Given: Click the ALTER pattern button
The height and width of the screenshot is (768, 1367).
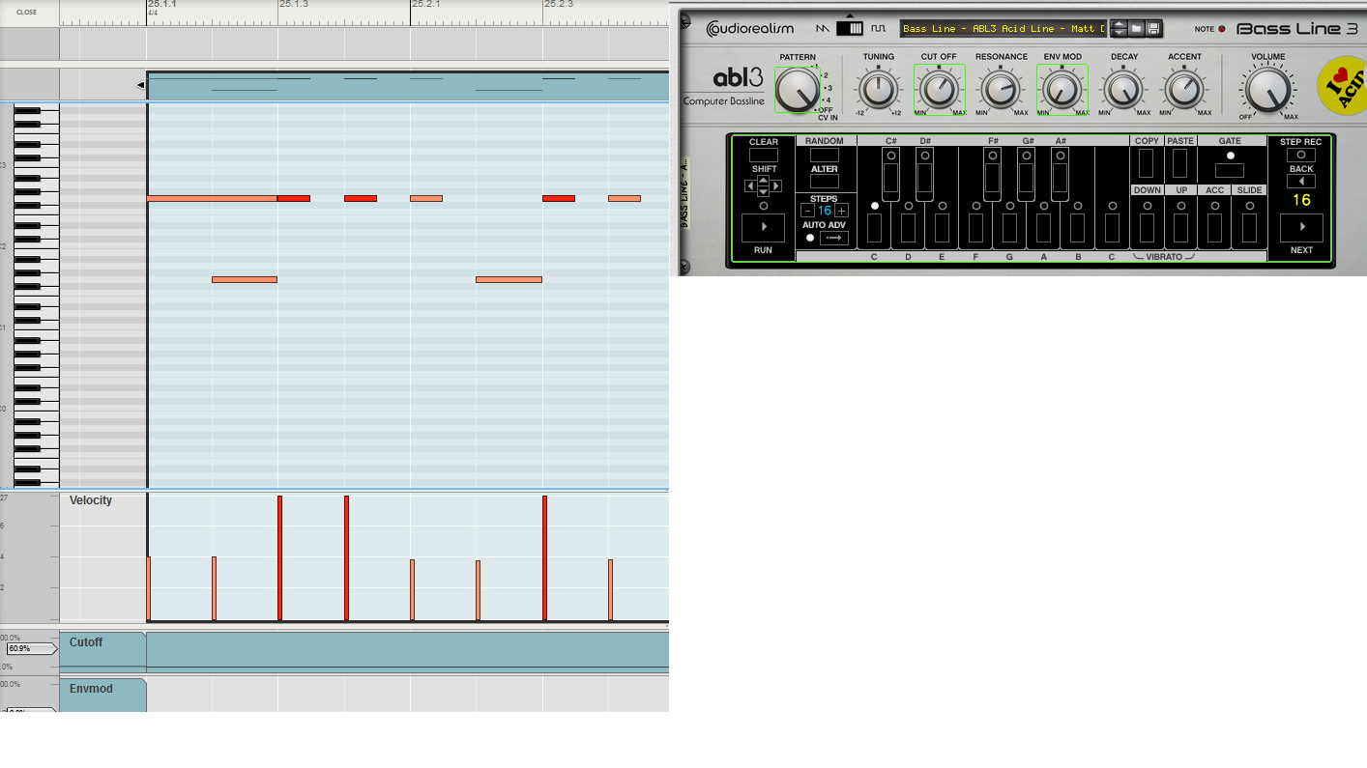Looking at the screenshot, I should coord(825,182).
